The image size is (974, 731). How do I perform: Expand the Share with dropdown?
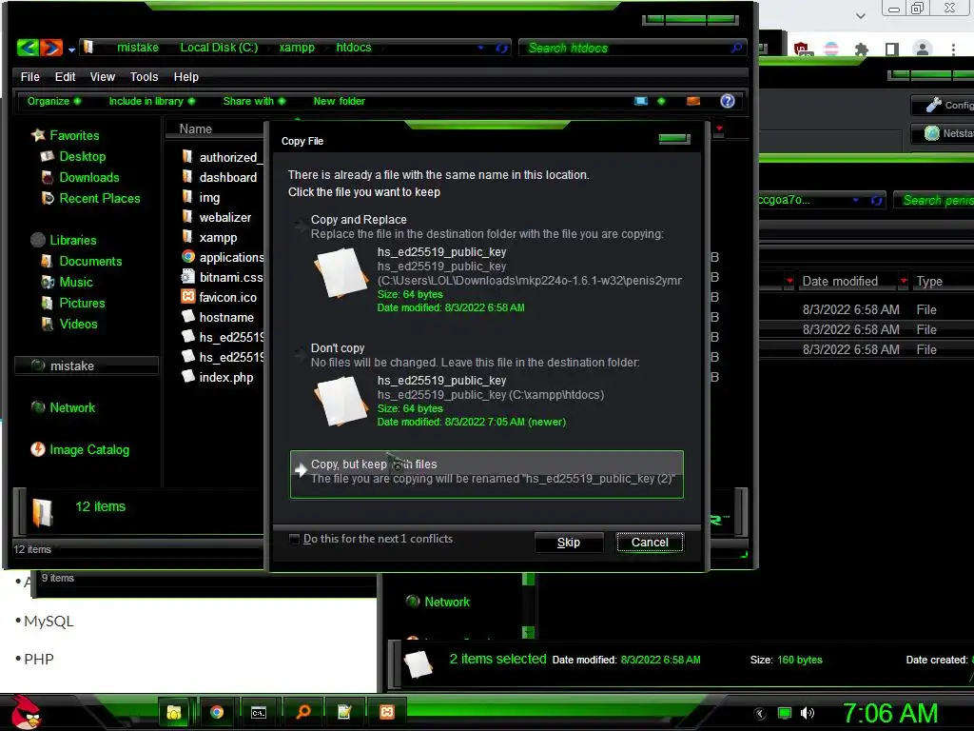pos(254,101)
